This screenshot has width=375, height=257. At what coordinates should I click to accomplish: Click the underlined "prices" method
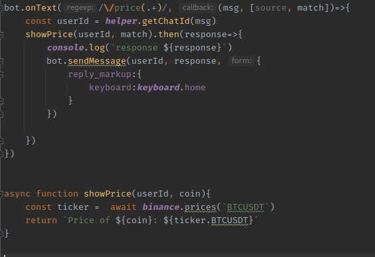(200, 207)
